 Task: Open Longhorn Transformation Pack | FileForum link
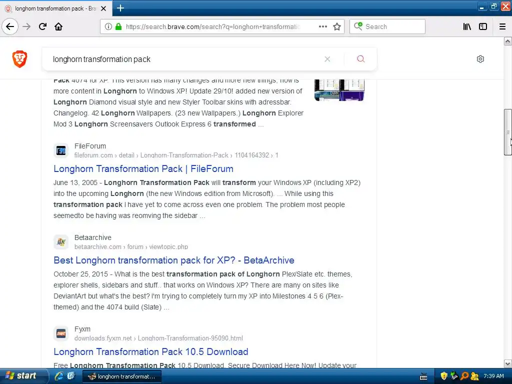143,169
